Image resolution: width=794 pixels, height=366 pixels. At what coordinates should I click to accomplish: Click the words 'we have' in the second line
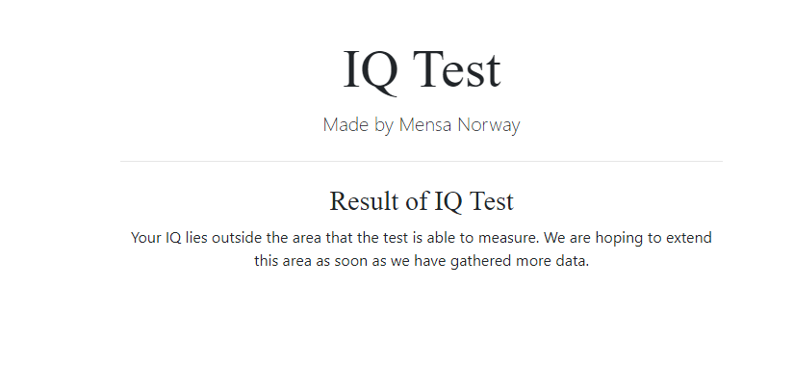418,261
